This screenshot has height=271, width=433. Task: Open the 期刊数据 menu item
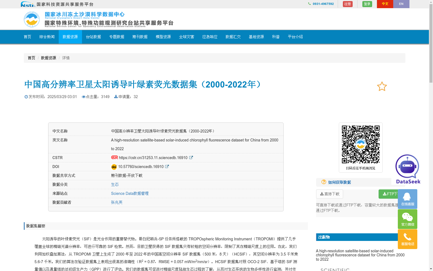140,37
